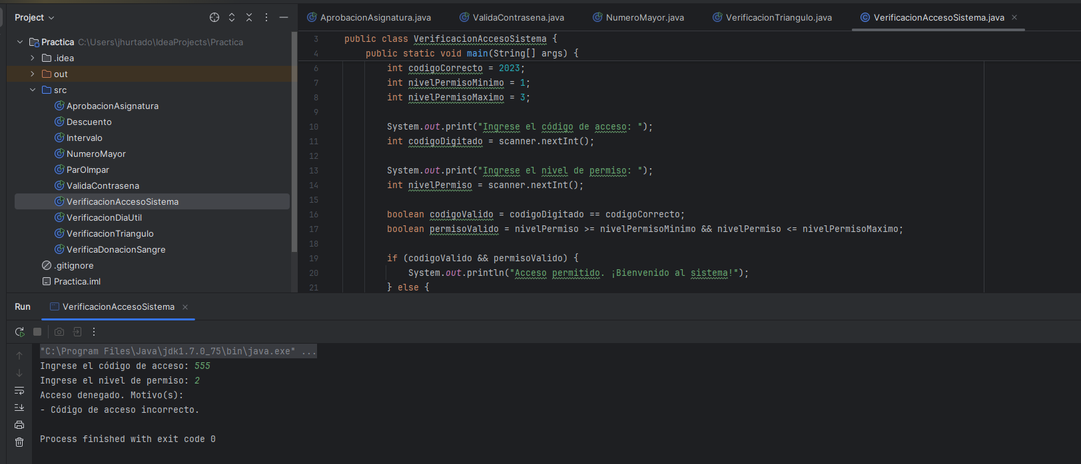This screenshot has height=464, width=1081.
Task: Click Select Opened File target icon
Action: pyautogui.click(x=214, y=17)
